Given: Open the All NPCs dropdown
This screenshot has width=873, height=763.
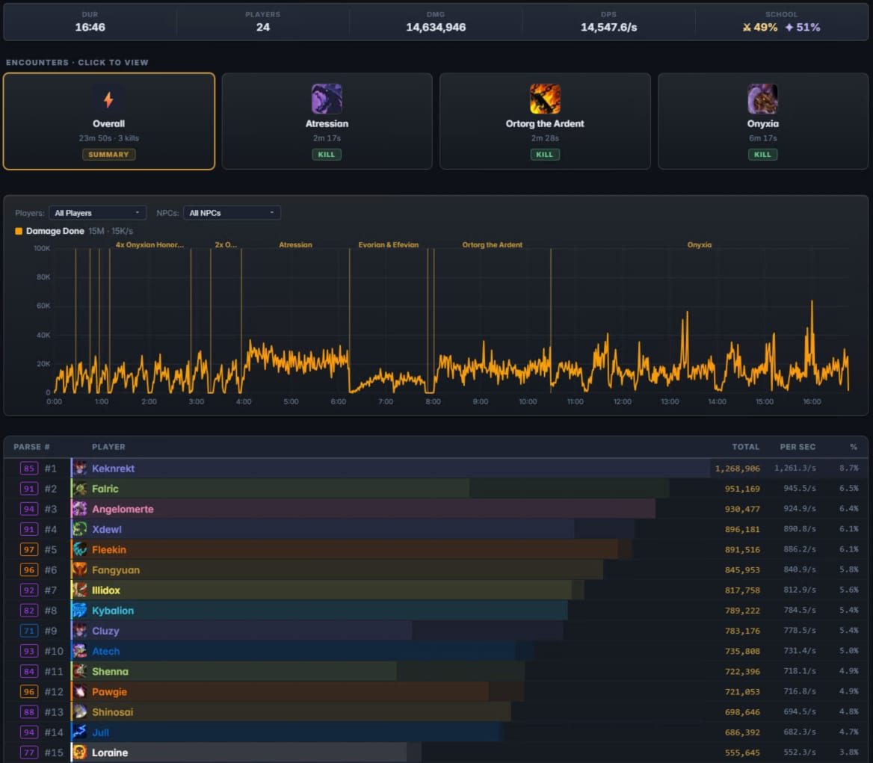Looking at the screenshot, I should point(232,213).
